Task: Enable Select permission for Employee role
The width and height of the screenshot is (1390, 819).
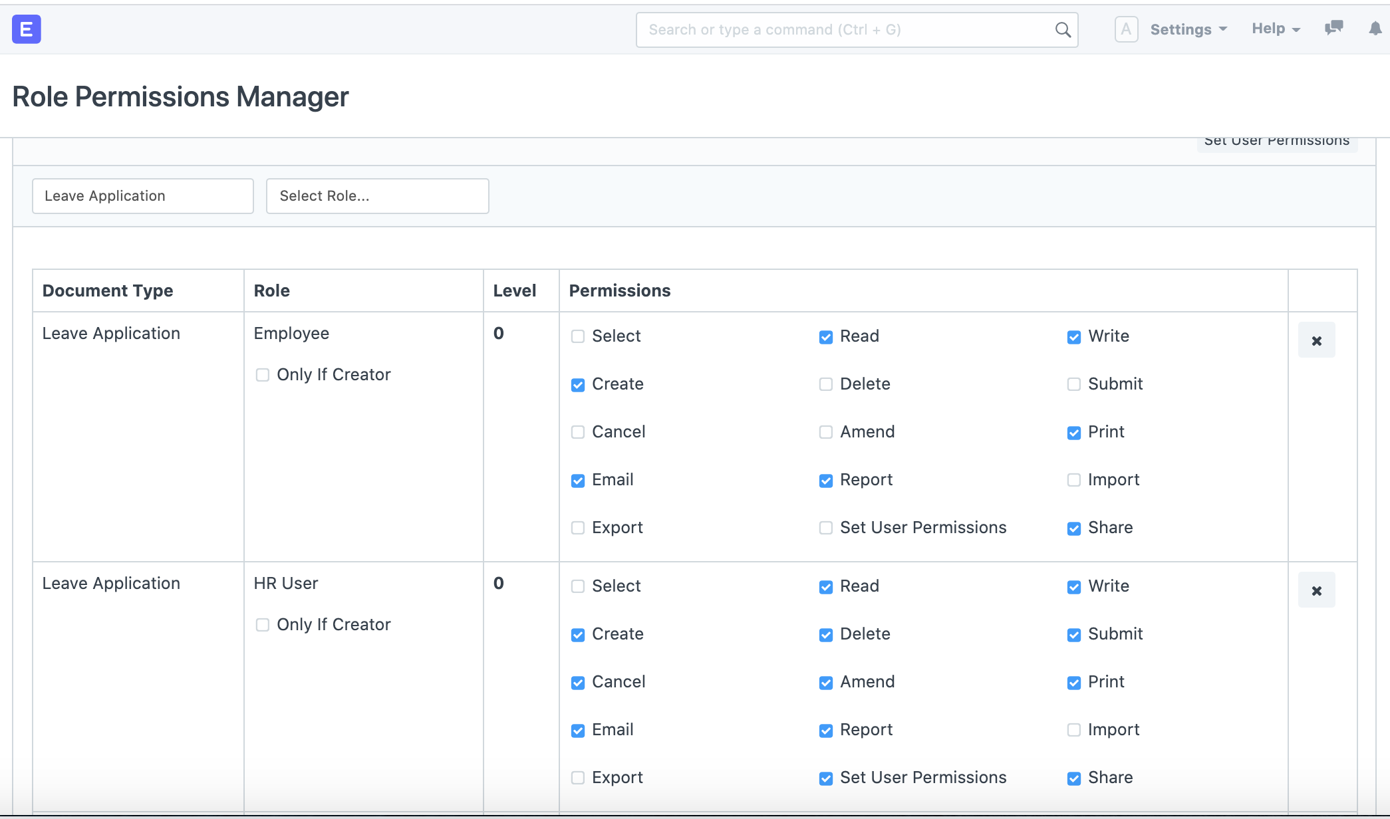Action: [577, 337]
